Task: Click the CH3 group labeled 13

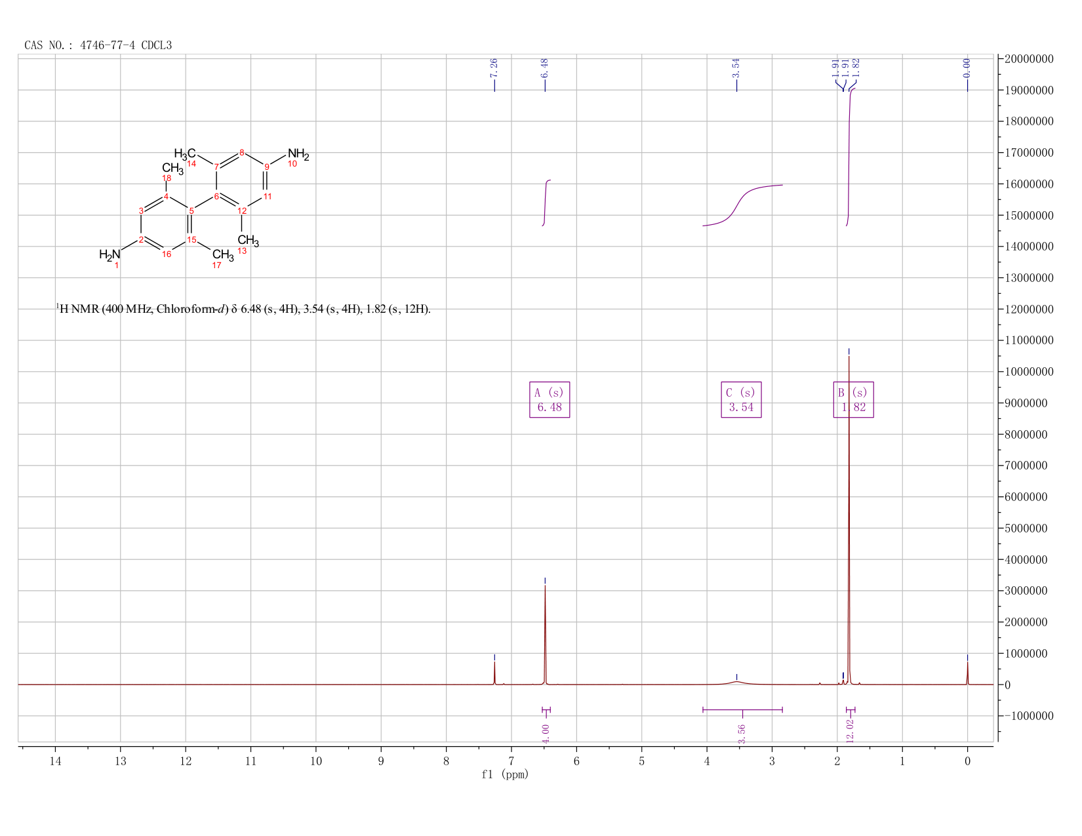Action: 248,241
